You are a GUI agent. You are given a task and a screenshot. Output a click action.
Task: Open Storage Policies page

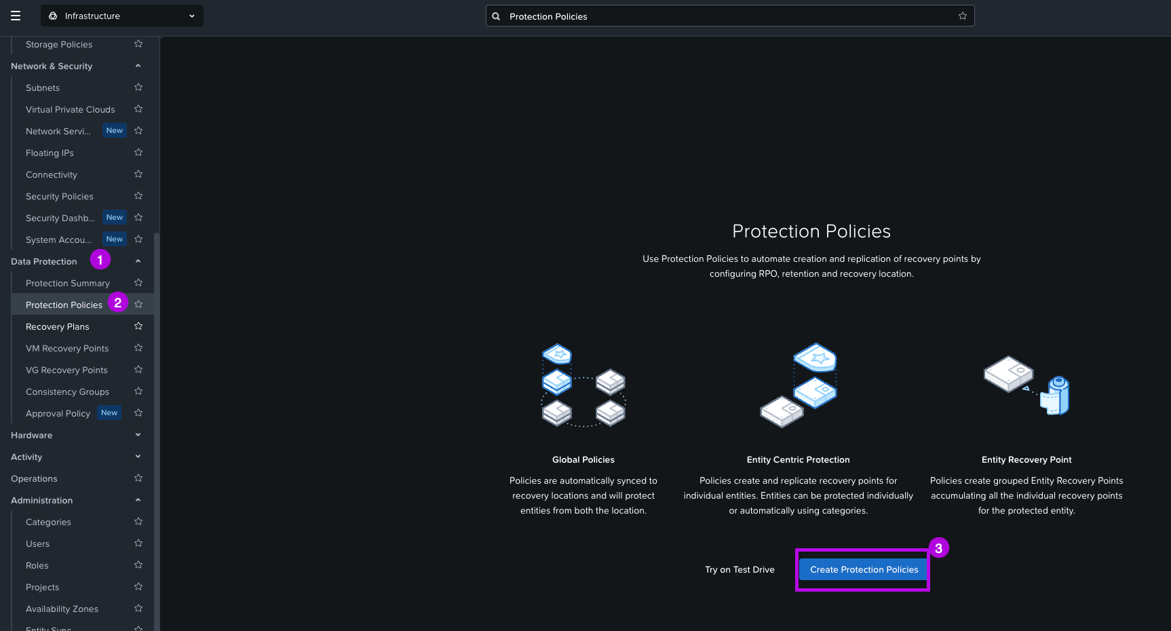59,44
